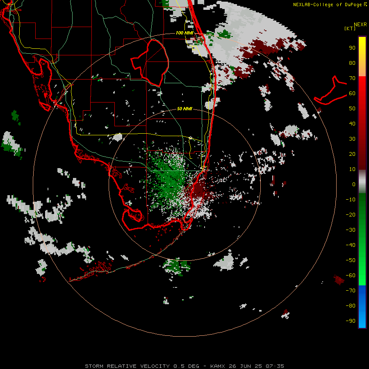Click the KAMX station identifier in caption
369x369 pixels.
218,366
